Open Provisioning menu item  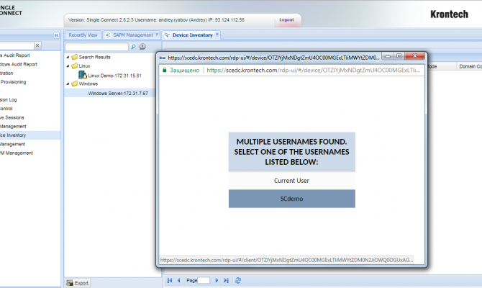[13, 82]
